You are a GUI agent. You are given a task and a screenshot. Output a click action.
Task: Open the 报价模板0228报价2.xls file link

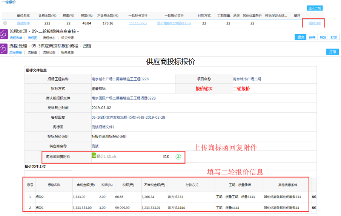tap(175, 23)
